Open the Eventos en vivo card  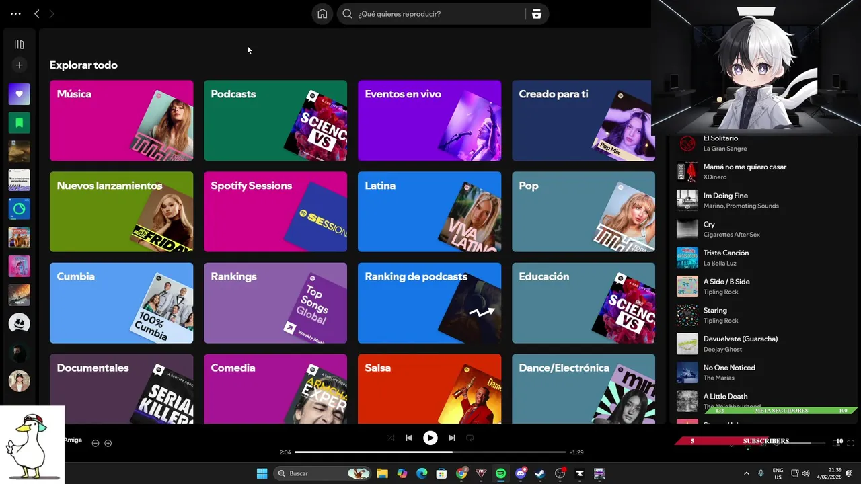pyautogui.click(x=429, y=121)
